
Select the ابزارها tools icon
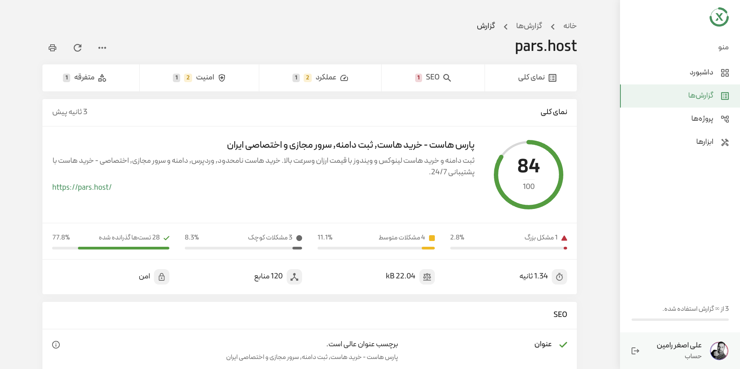(x=725, y=142)
